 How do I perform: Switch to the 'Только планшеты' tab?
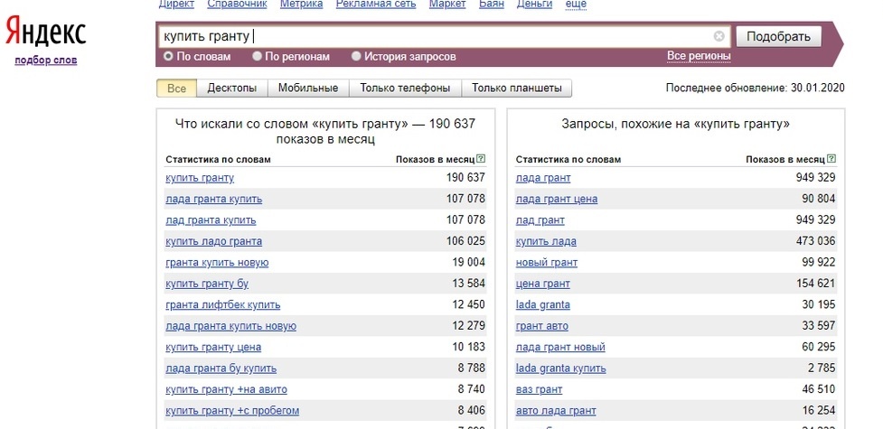[x=516, y=89]
